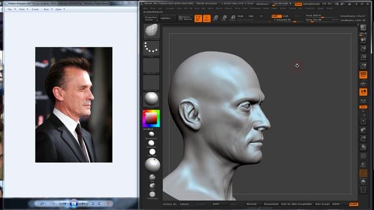This screenshot has width=374, height=210.
Task: Open the Print menu in Photo Viewer
Action: click(x=23, y=9)
